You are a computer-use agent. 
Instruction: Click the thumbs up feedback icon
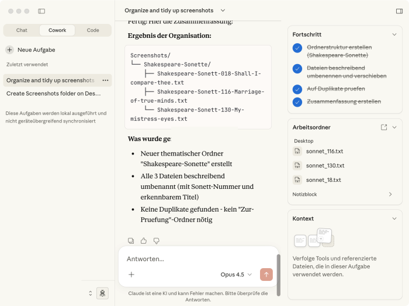(144, 241)
